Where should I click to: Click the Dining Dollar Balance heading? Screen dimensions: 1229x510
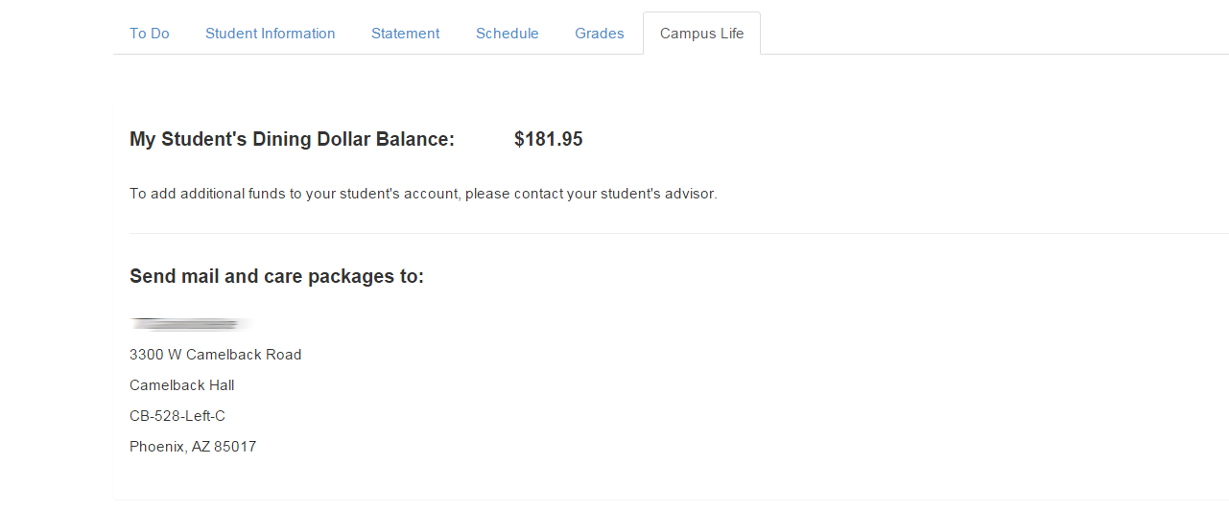pos(292,140)
